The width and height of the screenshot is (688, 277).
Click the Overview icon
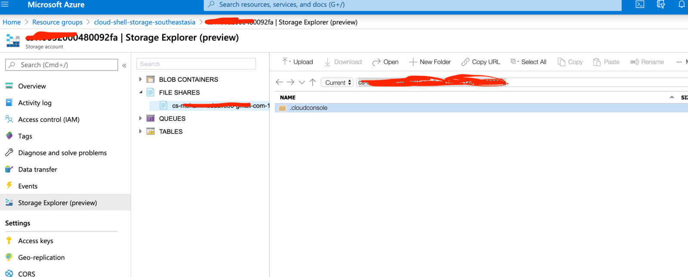(9, 86)
